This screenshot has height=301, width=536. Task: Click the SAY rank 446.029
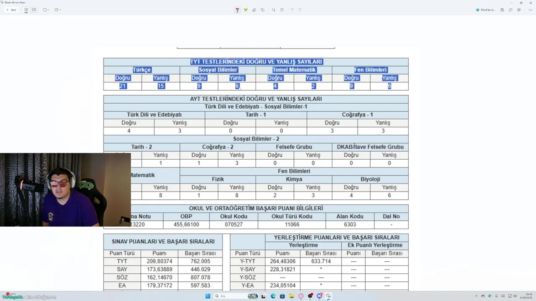200,269
